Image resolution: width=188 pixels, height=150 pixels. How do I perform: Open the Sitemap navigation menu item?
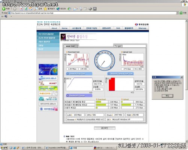click(142, 28)
